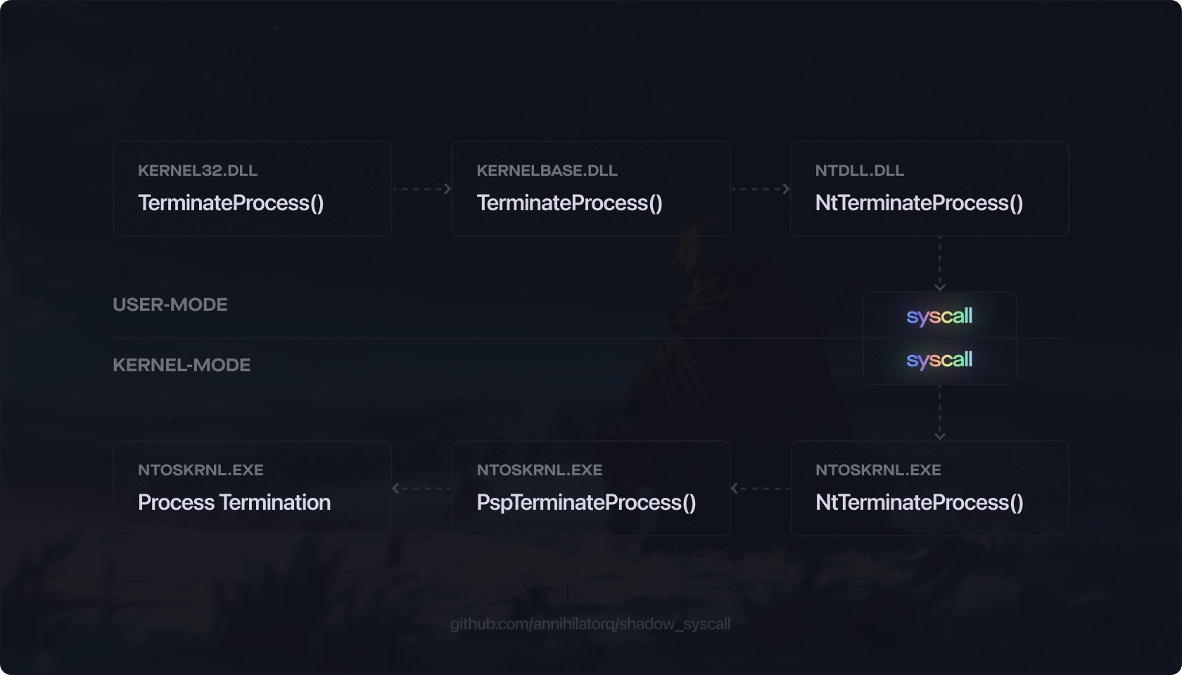Click the upper rainbow syscall label
1182x675 pixels.
(x=939, y=316)
